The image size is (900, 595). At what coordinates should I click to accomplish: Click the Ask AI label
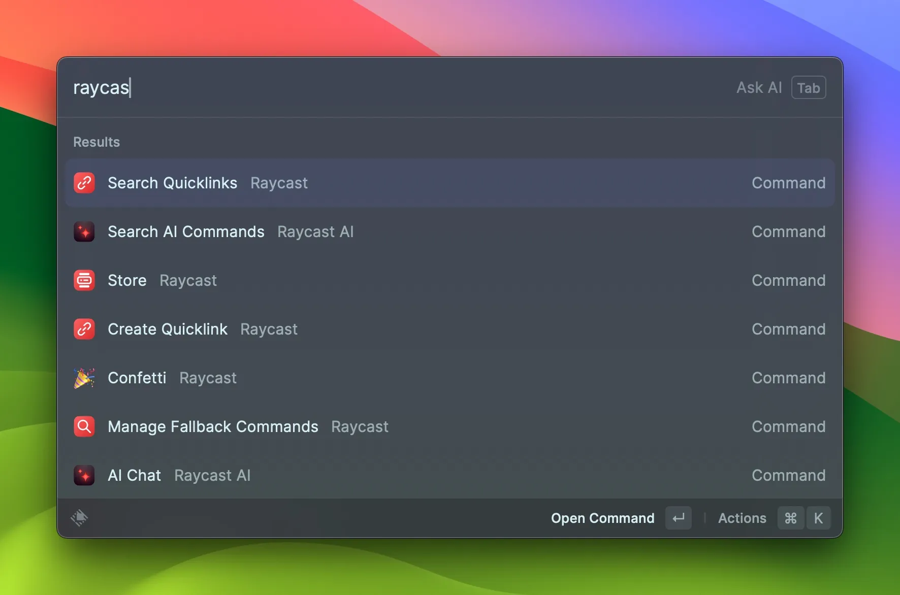758,87
